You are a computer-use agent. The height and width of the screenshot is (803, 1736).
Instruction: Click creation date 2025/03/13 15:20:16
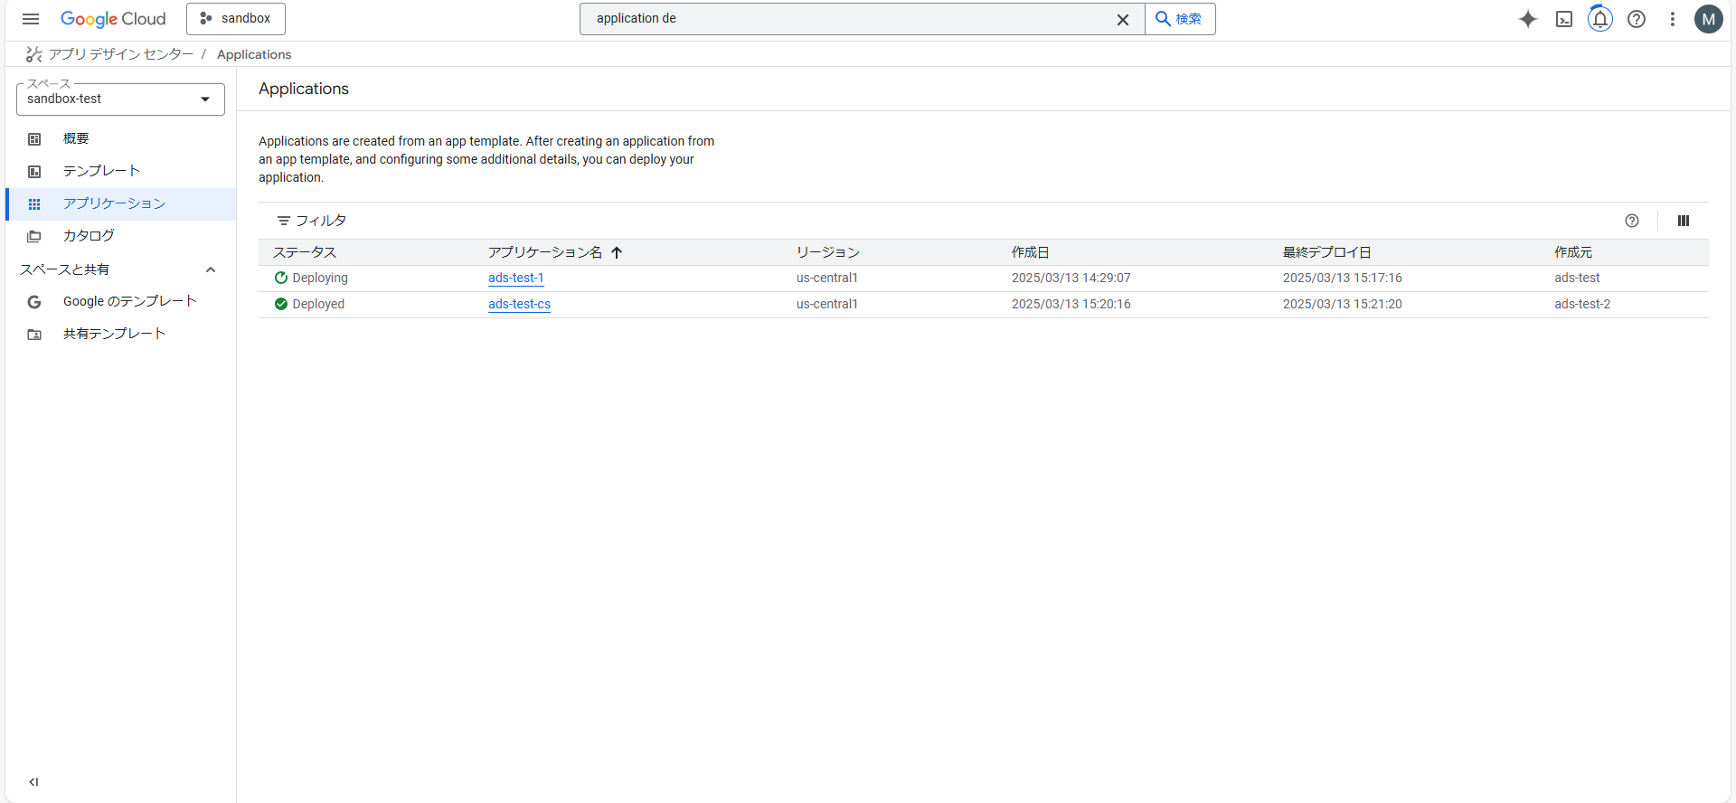click(x=1071, y=304)
